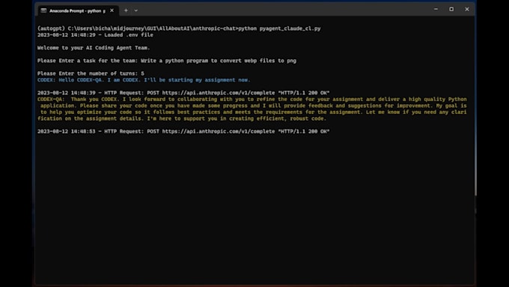This screenshot has height=287, width=509.
Task: Click the blue CODEX greeting message line
Action: tap(144, 80)
